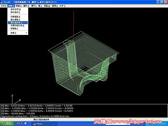Click the [F] Min = 40.000 Max = 125.000 line
This screenshot has height=126, width=168.
click(x=18, y=114)
